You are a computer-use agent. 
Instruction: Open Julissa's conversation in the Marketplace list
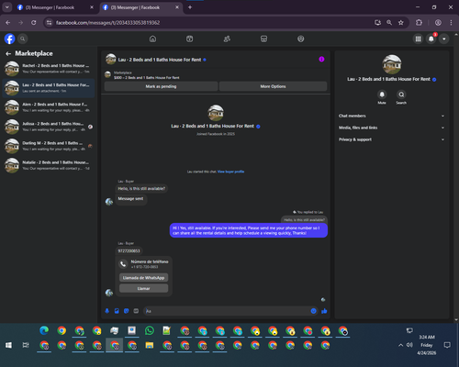coord(49,127)
